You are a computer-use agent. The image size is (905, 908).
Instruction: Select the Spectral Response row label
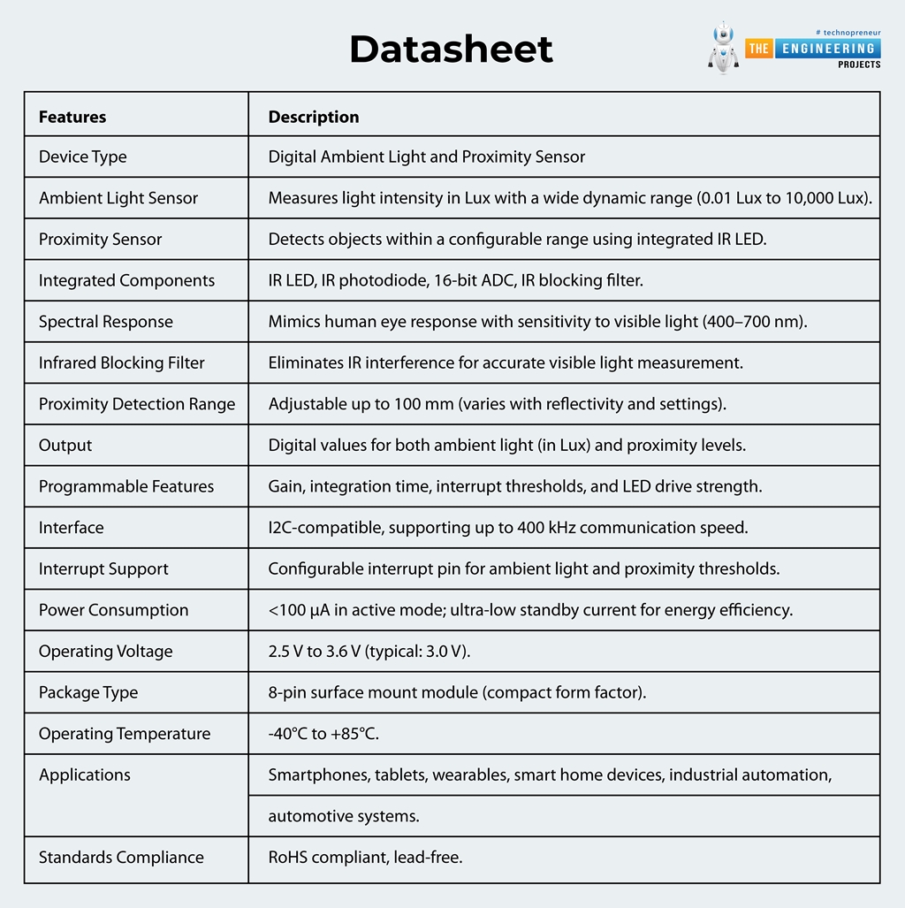106,322
